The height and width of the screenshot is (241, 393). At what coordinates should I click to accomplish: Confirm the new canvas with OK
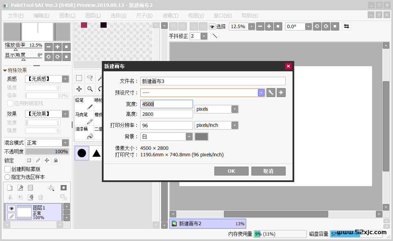(231, 171)
